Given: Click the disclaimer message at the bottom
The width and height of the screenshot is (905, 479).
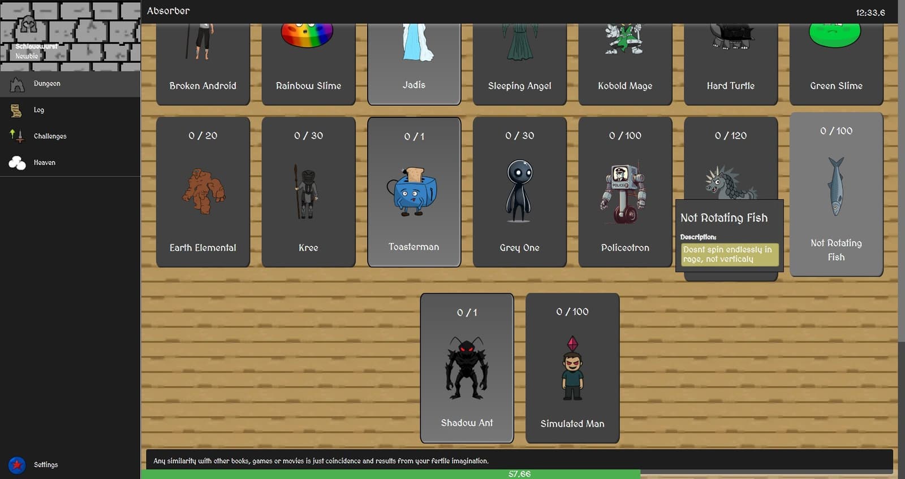Looking at the screenshot, I should [321, 461].
